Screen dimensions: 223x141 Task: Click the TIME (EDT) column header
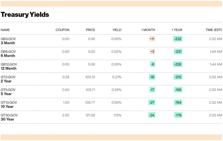point(213,30)
